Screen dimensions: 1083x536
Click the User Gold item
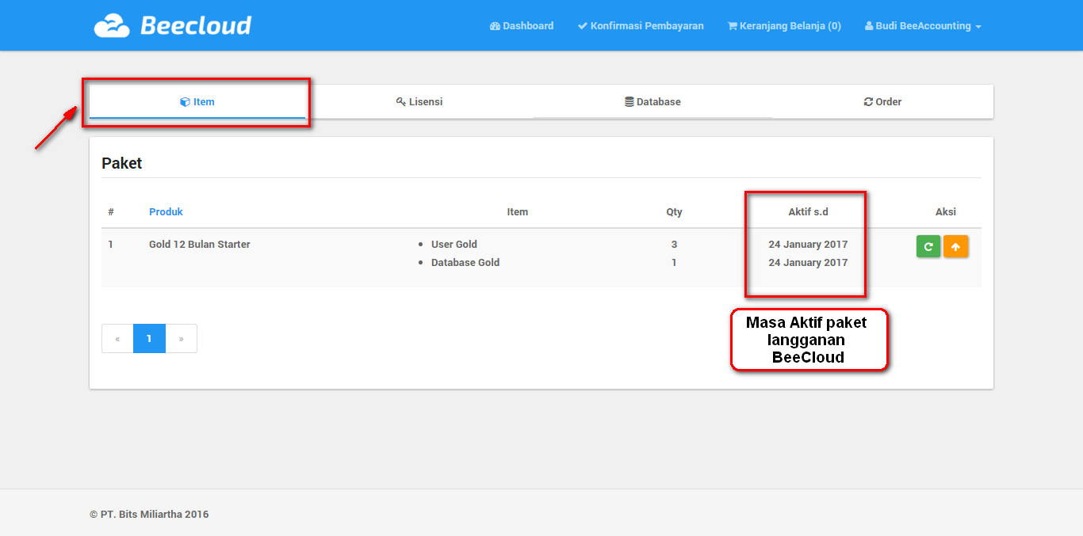click(x=454, y=245)
